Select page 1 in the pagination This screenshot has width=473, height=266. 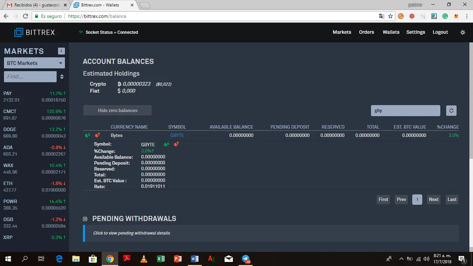tap(417, 199)
